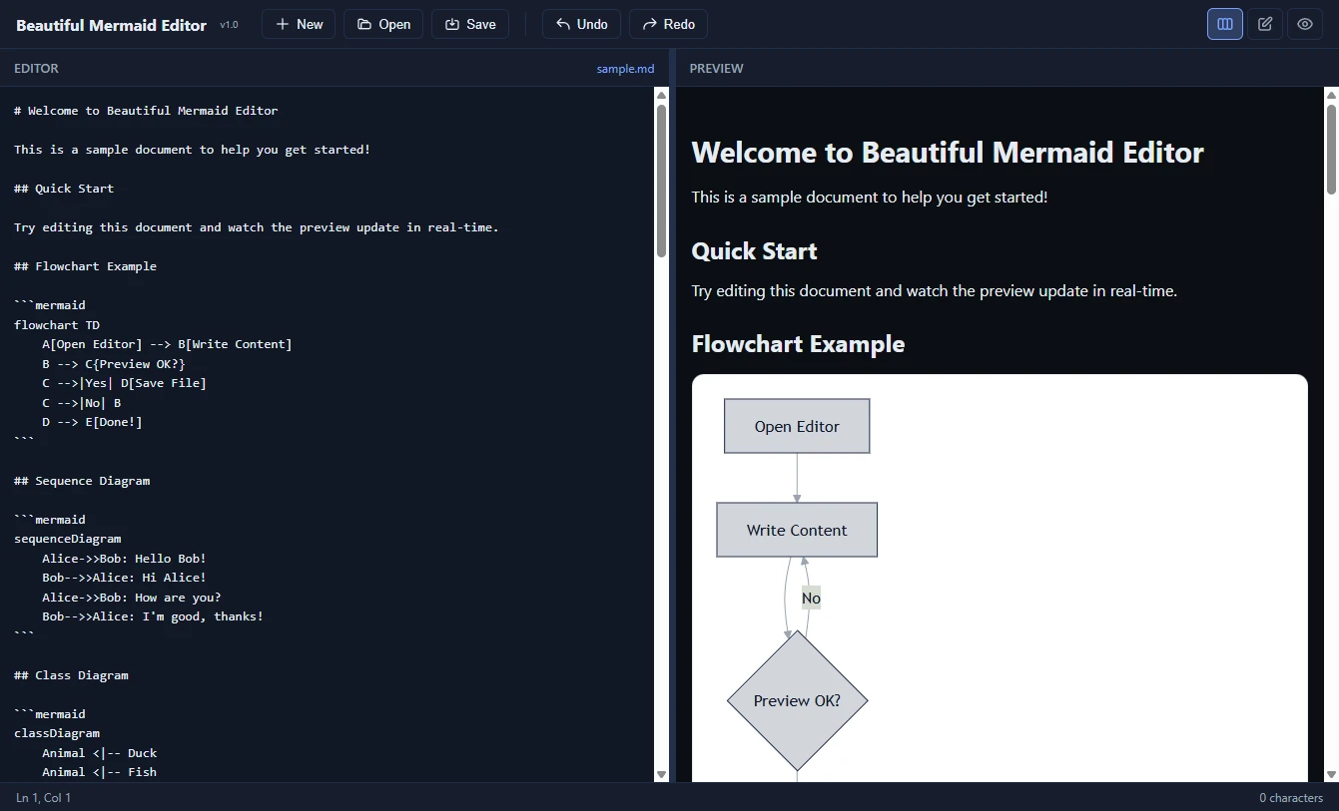Image resolution: width=1339 pixels, height=811 pixels.
Task: Click the editor scrollbar thumb
Action: (x=661, y=180)
